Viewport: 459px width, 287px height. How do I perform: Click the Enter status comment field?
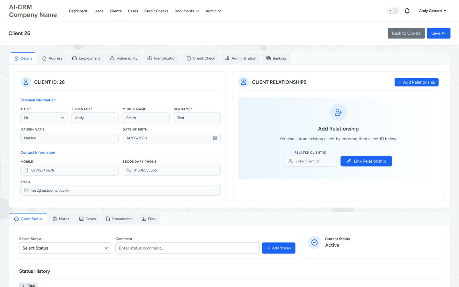pyautogui.click(x=187, y=248)
